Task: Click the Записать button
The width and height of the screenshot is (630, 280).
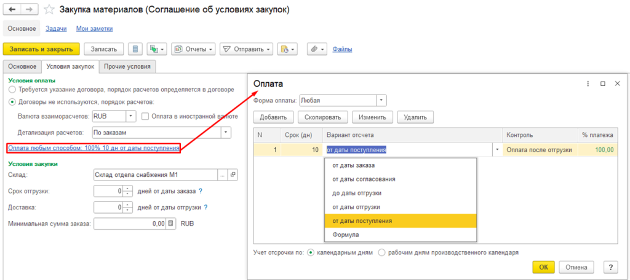Action: click(104, 49)
